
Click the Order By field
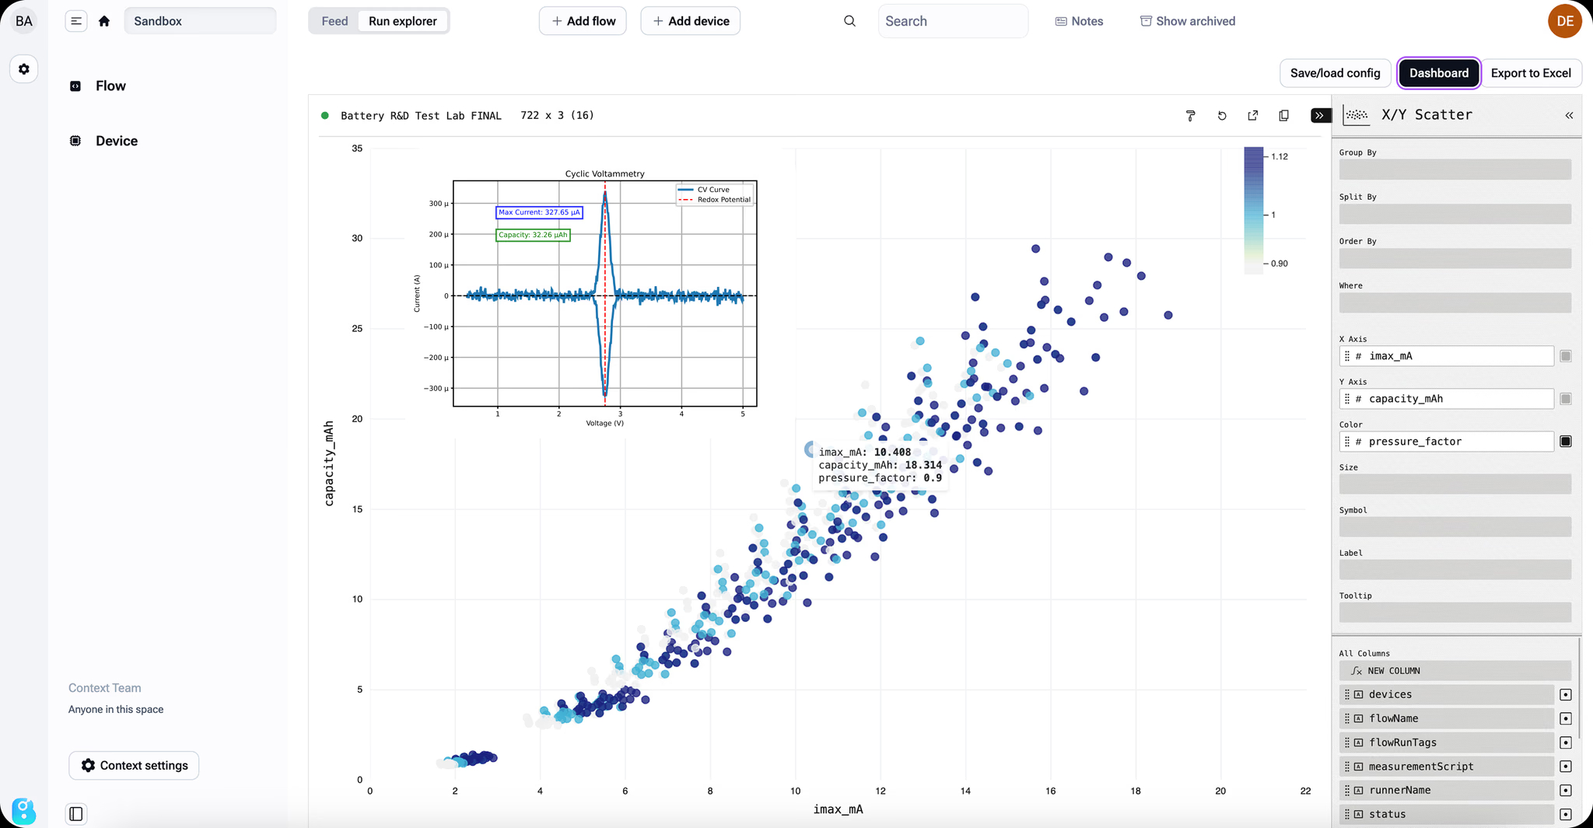[1455, 258]
